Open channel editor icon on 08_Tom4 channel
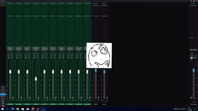 (x=73, y=100)
